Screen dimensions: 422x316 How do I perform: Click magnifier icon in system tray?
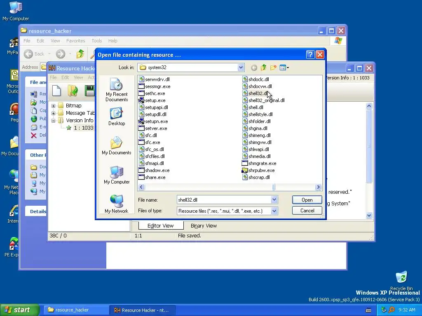tap(392, 310)
